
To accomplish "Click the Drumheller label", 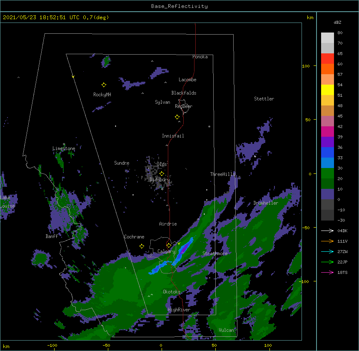I will click(x=266, y=203).
